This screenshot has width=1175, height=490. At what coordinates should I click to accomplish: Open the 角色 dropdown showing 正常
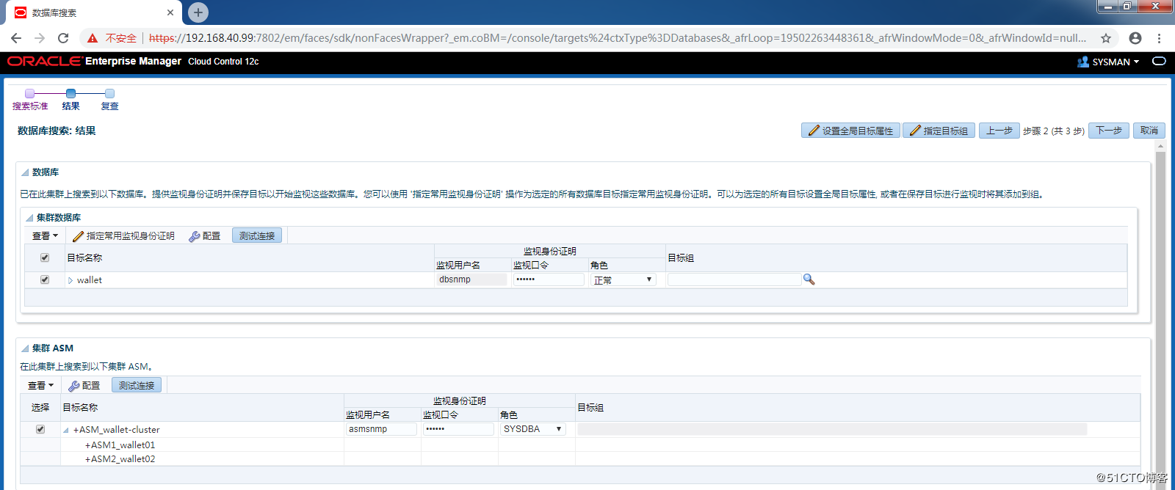pyautogui.click(x=623, y=279)
